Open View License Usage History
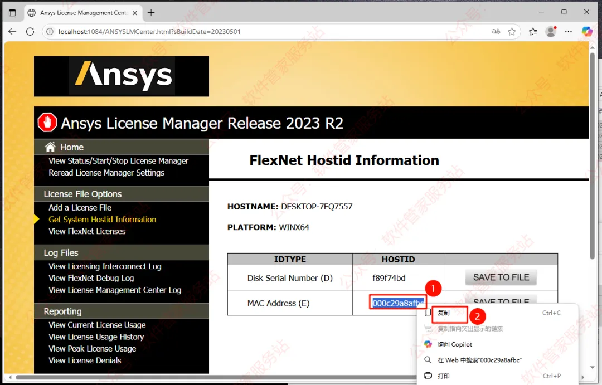Viewport: 602px width, 385px height. [96, 337]
